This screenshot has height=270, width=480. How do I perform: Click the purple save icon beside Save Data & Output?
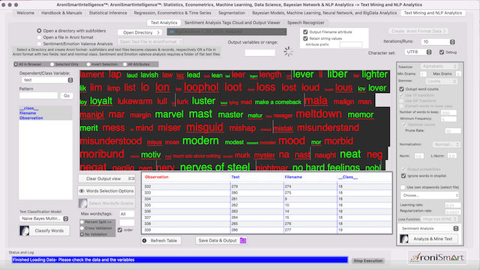(x=243, y=240)
